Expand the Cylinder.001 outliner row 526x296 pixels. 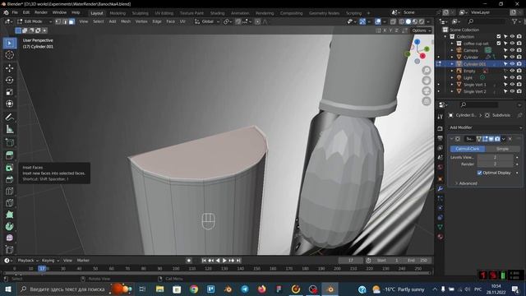[x=452, y=64]
